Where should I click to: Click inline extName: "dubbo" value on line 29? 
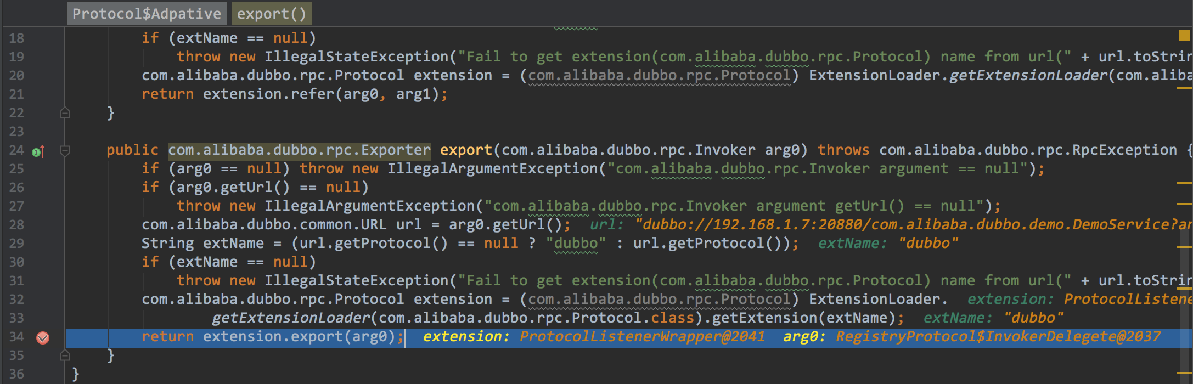pyautogui.click(x=888, y=244)
